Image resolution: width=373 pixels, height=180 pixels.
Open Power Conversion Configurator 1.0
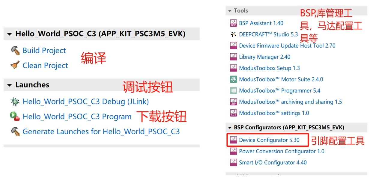coord(282,151)
